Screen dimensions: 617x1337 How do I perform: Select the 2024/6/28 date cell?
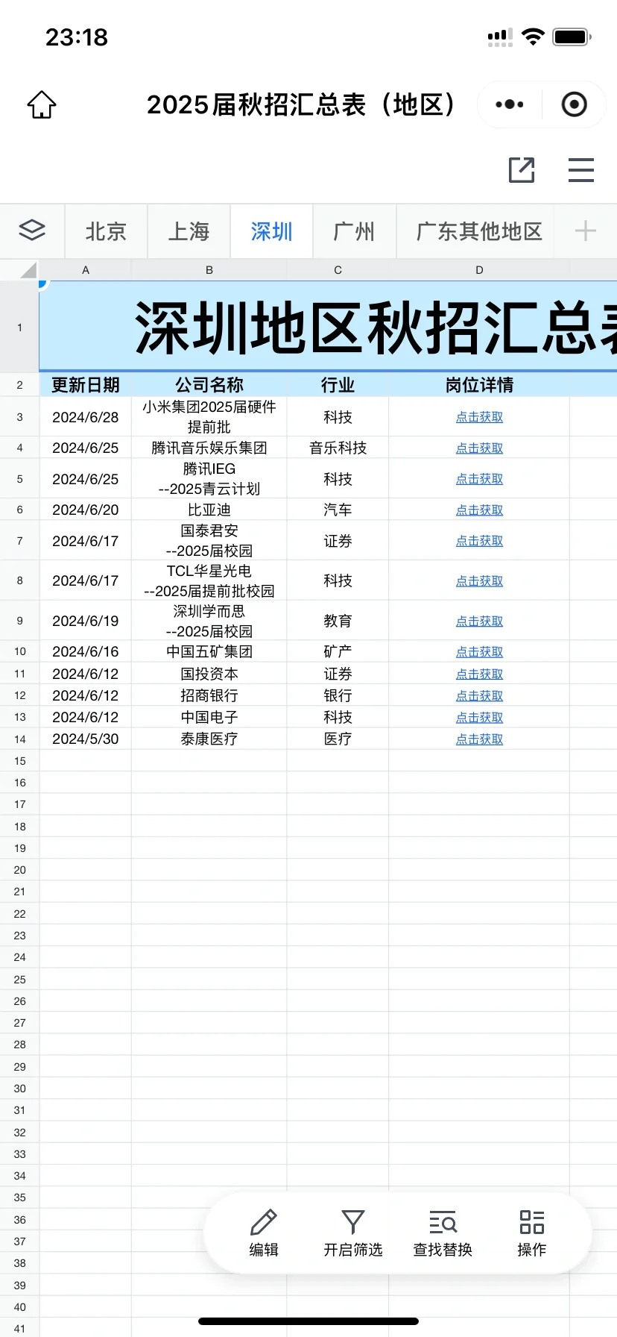86,417
